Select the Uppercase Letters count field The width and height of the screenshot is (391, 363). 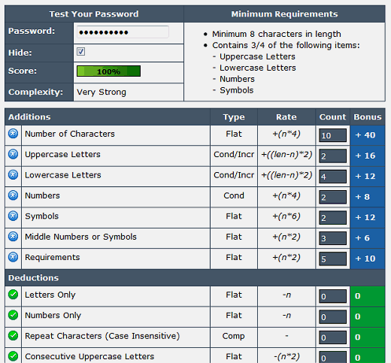pos(332,156)
